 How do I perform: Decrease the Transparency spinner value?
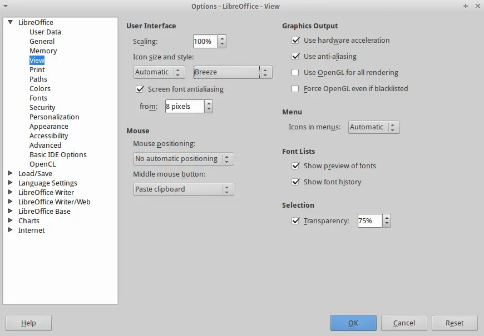[x=387, y=224]
